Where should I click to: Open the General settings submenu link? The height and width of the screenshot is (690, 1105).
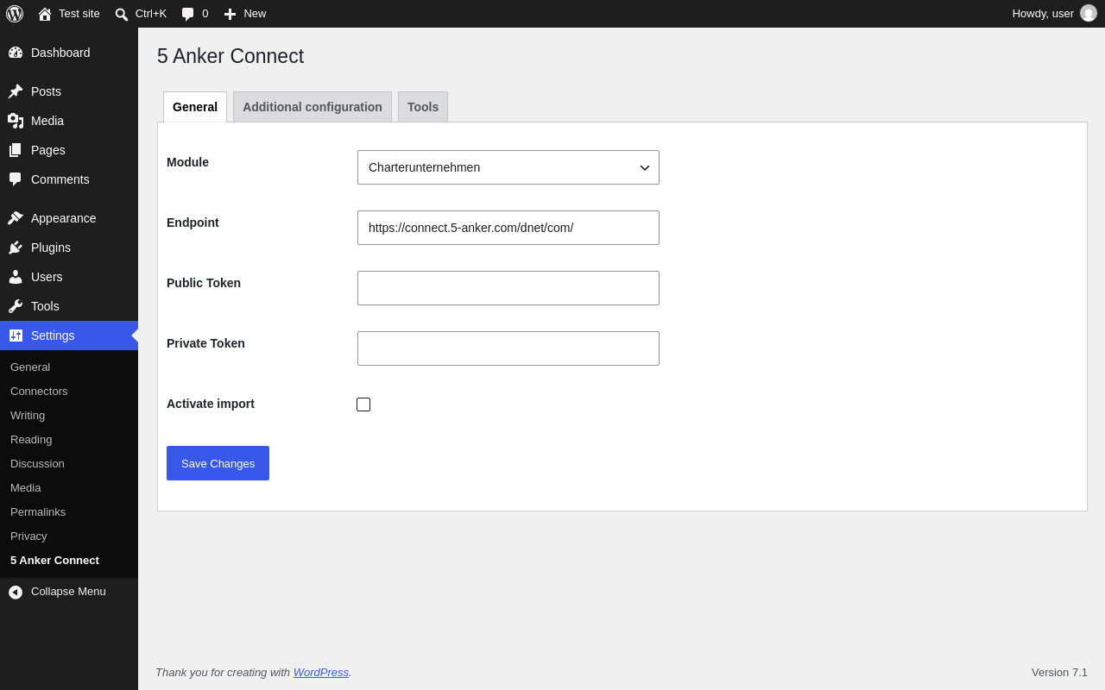(30, 367)
